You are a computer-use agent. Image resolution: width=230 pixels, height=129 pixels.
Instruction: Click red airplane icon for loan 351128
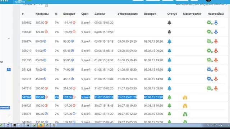click(x=216, y=70)
